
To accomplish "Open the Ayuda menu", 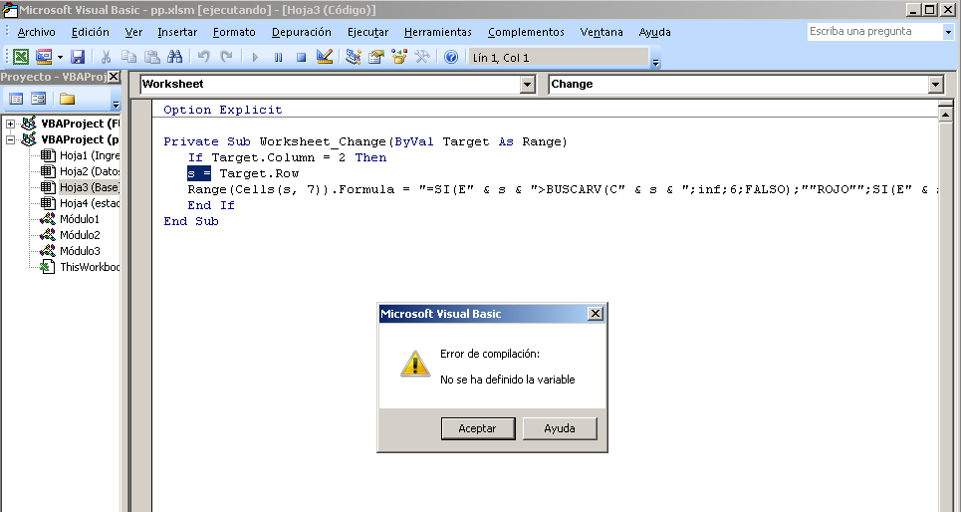I will [x=654, y=32].
